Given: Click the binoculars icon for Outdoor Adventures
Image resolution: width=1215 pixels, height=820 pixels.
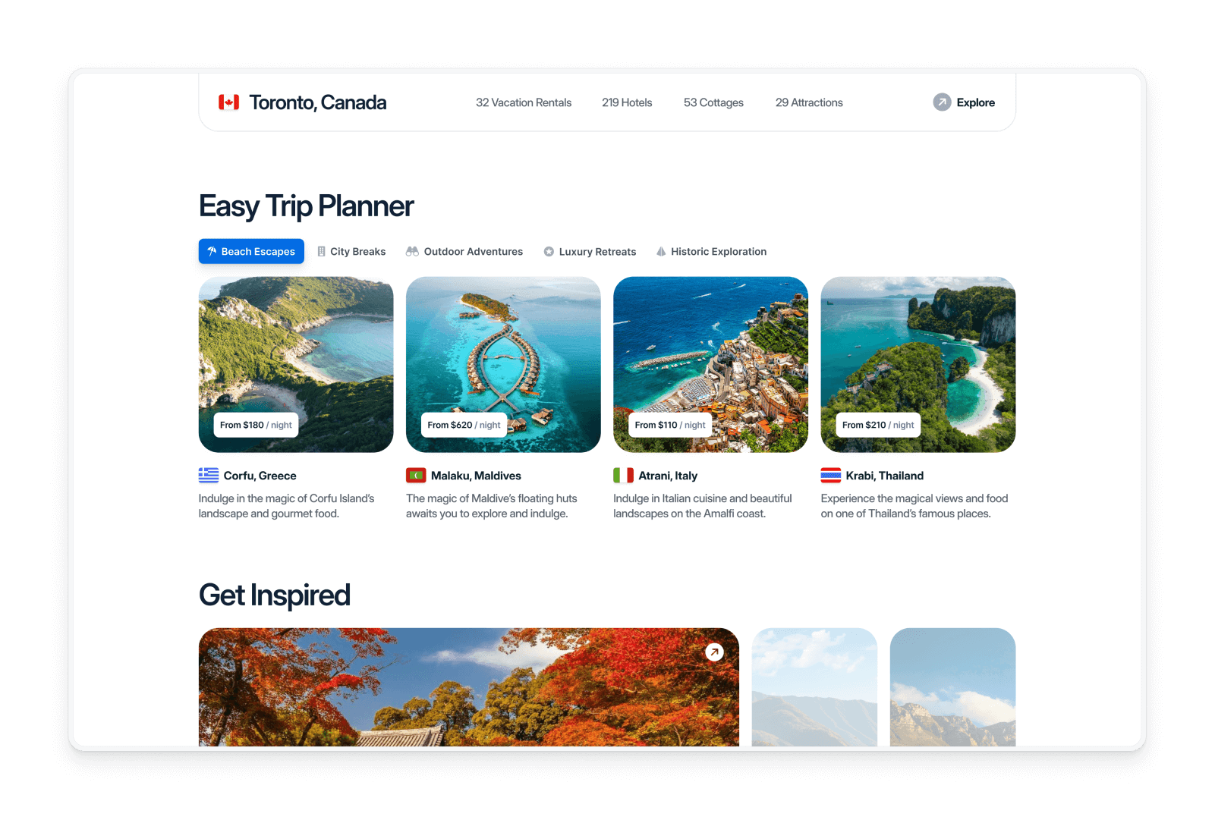Looking at the screenshot, I should pos(412,251).
